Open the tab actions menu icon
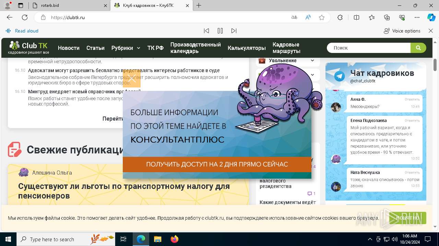Image resolution: width=439 pixels, height=246 pixels. (21, 5)
